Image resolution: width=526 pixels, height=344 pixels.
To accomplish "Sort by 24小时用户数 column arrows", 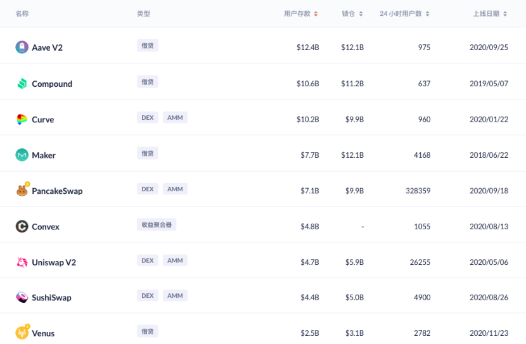I will coord(427,14).
